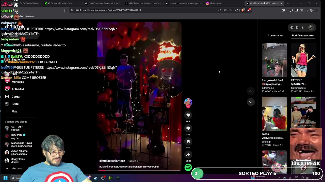Open the claudiaescalantec3 username below video
Image resolution: width=325 pixels, height=182 pixels.
click(x=112, y=161)
